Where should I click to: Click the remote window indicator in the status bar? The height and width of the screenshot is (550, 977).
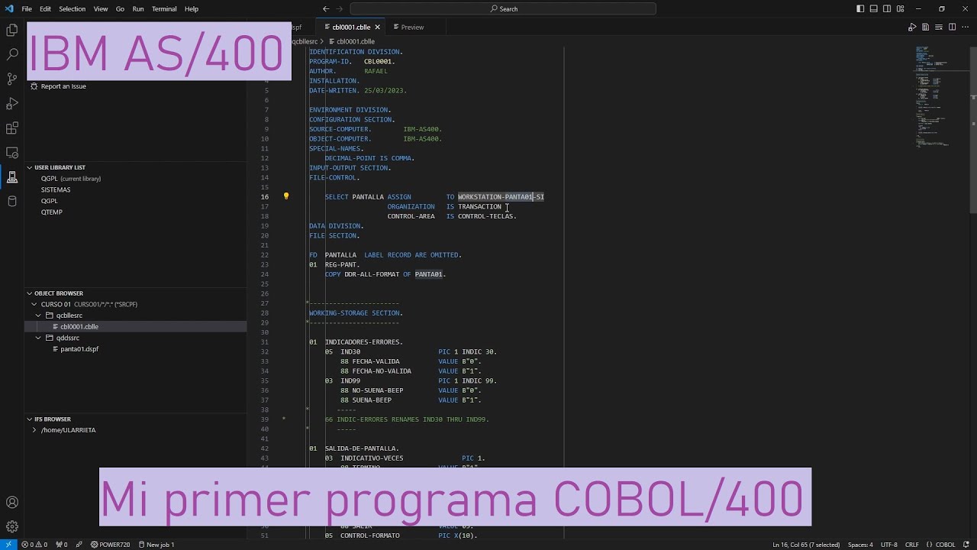pyautogui.click(x=8, y=545)
